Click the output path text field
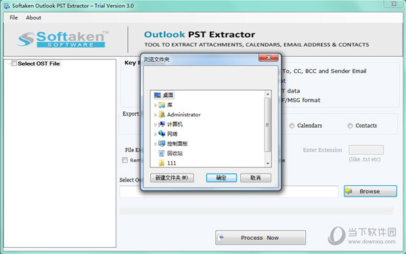Image resolution: width=406 pixels, height=254 pixels. point(229,191)
